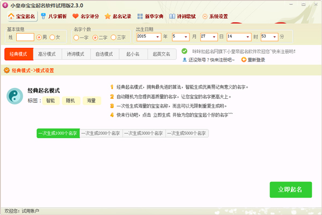Click the orange arrow 重新登录 icon
322x215 pixels.
coord(244,60)
